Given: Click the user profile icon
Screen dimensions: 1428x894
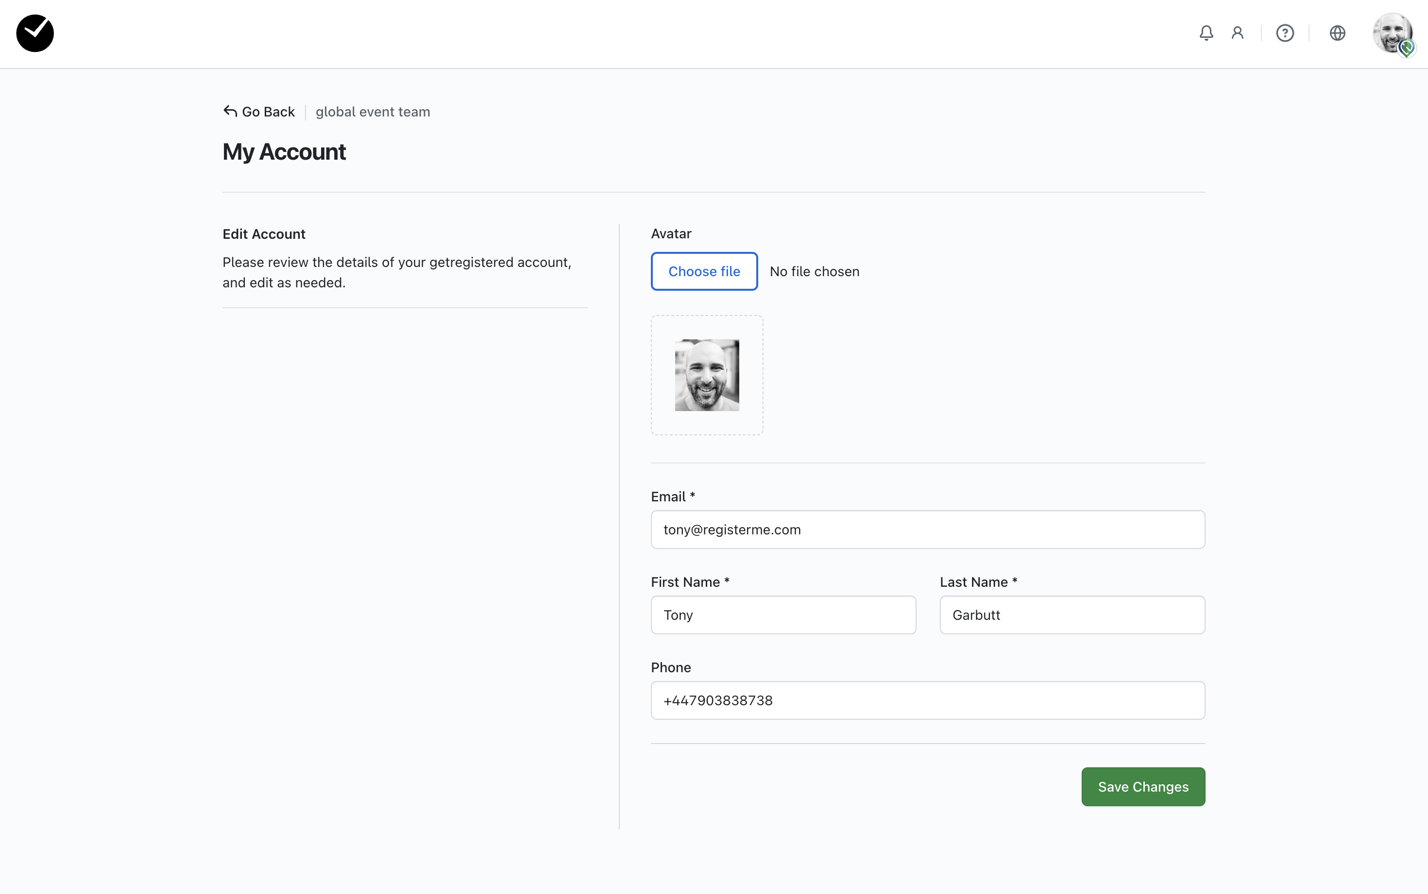Looking at the screenshot, I should [x=1238, y=33].
